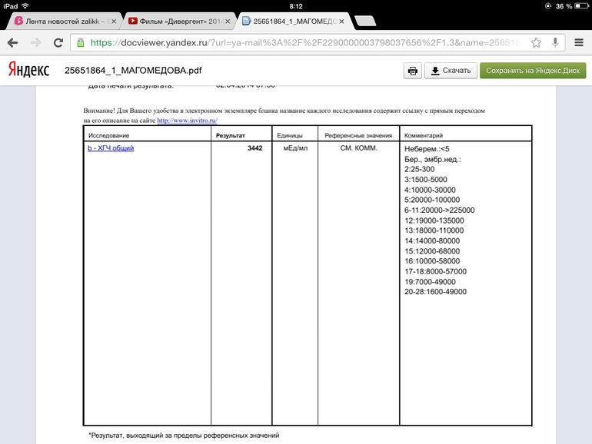Click the Комментарий column header
The width and height of the screenshot is (592, 444).
pos(423,135)
